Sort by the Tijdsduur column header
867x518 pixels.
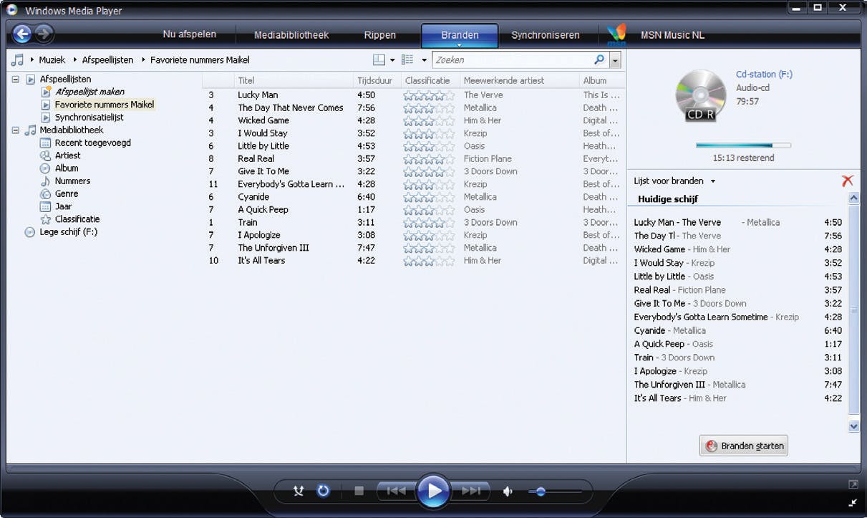pyautogui.click(x=377, y=80)
